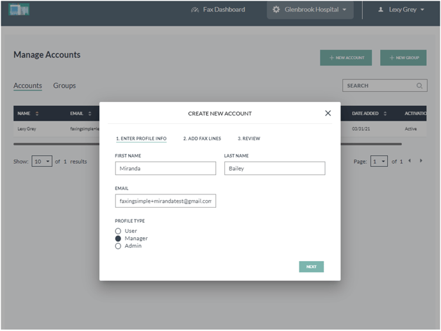Select the Manager profile type
This screenshot has height=331, width=441.
tap(118, 239)
